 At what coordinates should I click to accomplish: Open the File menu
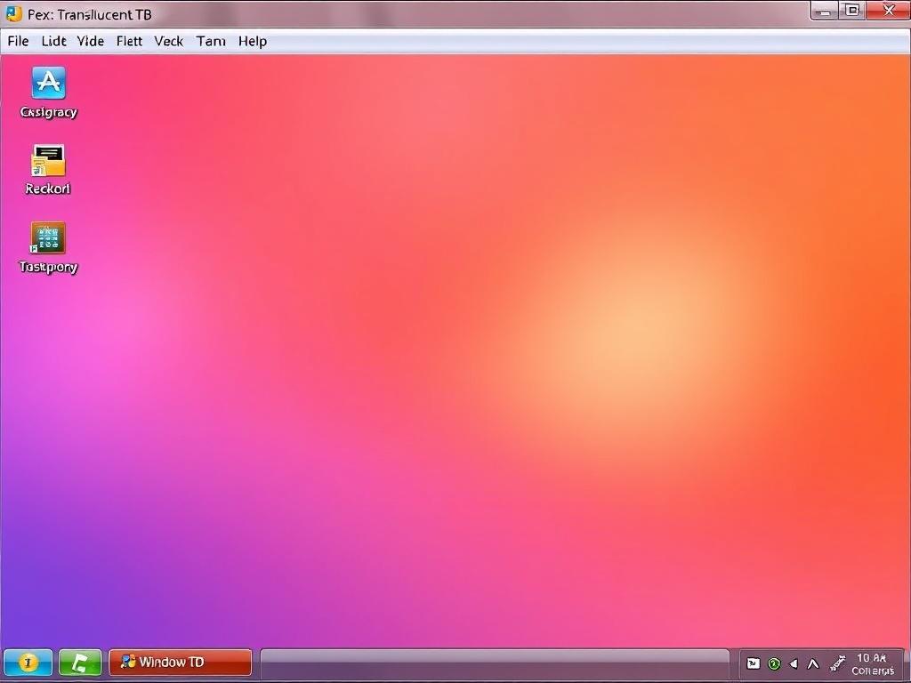click(x=18, y=41)
